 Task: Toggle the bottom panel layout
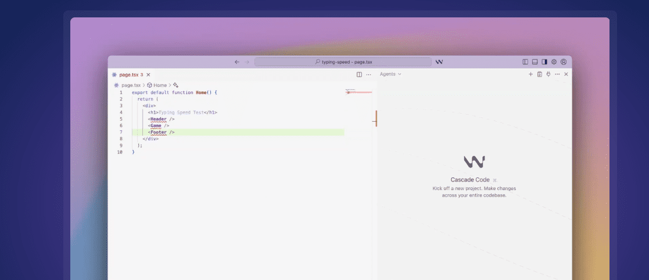535,62
